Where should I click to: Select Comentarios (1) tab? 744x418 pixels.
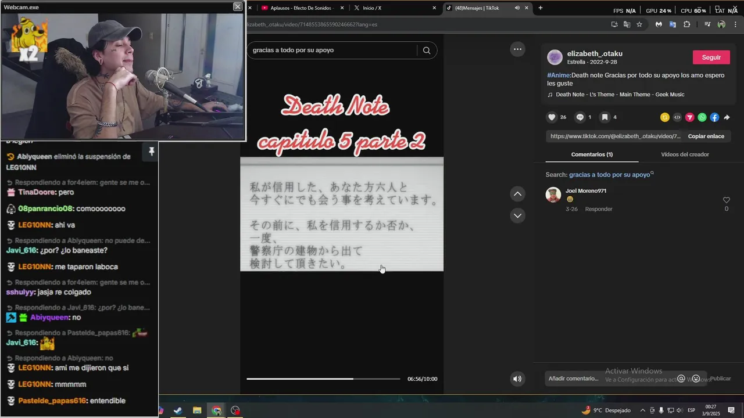coord(592,154)
